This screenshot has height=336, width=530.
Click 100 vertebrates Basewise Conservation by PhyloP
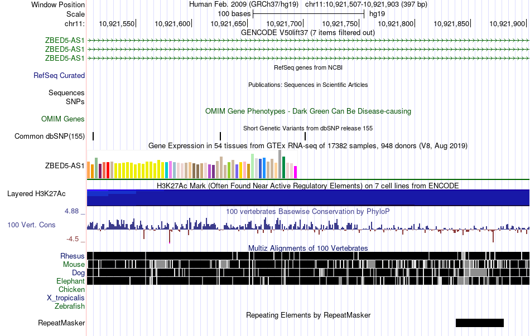(308, 211)
